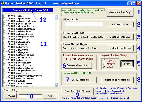This screenshot has width=142, height=102.
Task: Click the Hoster title bar app icon
Action: (x=3, y=3)
